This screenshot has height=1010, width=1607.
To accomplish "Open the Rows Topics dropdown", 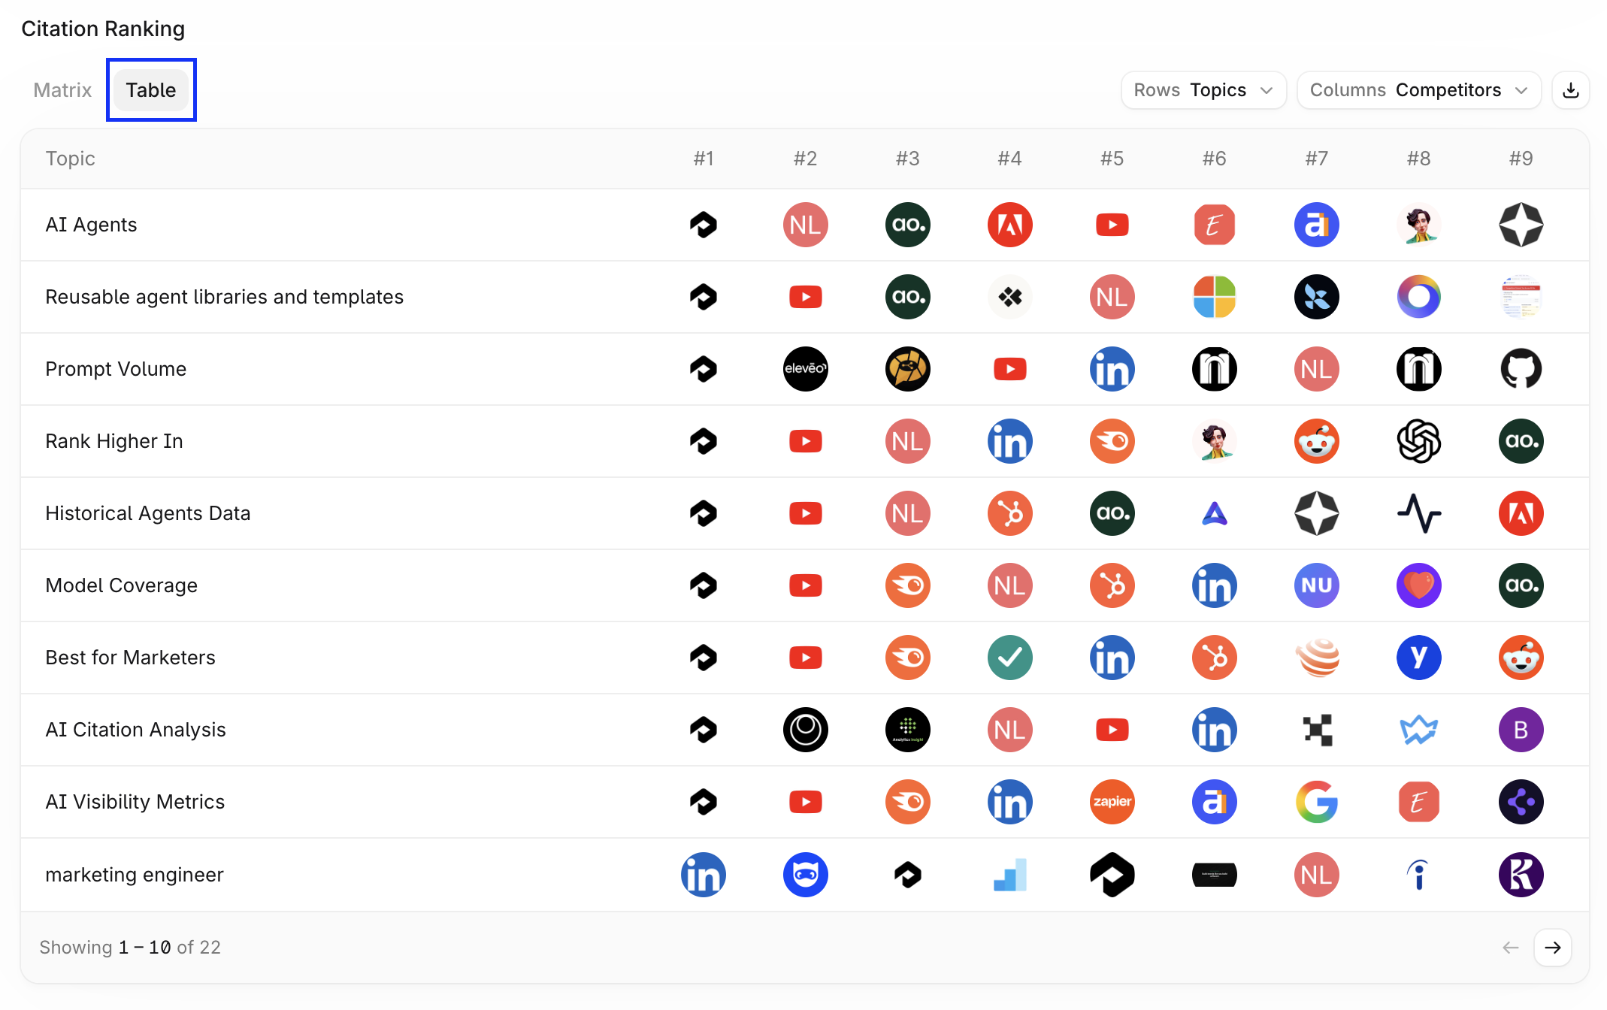I will coord(1203,90).
